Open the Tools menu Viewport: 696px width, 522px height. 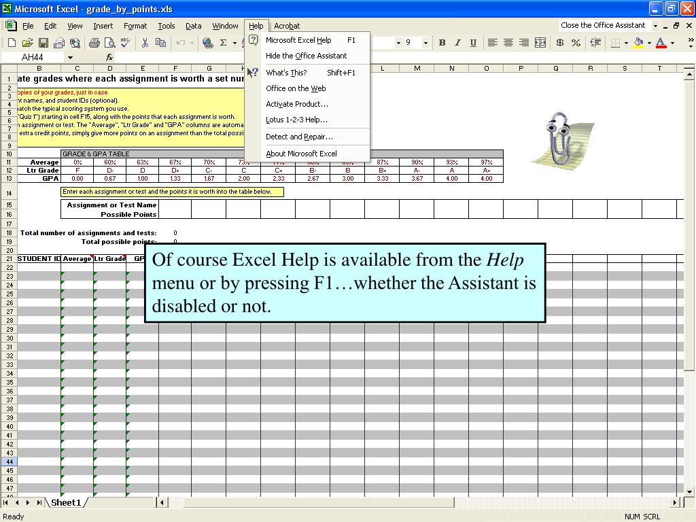coord(167,26)
